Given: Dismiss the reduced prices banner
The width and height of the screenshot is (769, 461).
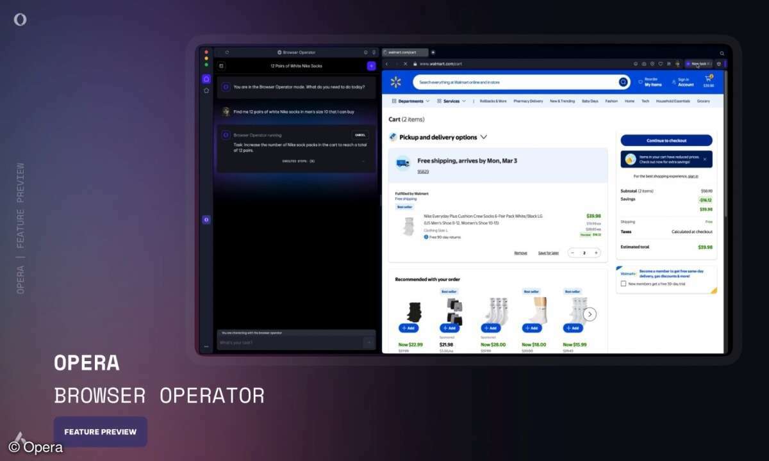Looking at the screenshot, I should 705,159.
